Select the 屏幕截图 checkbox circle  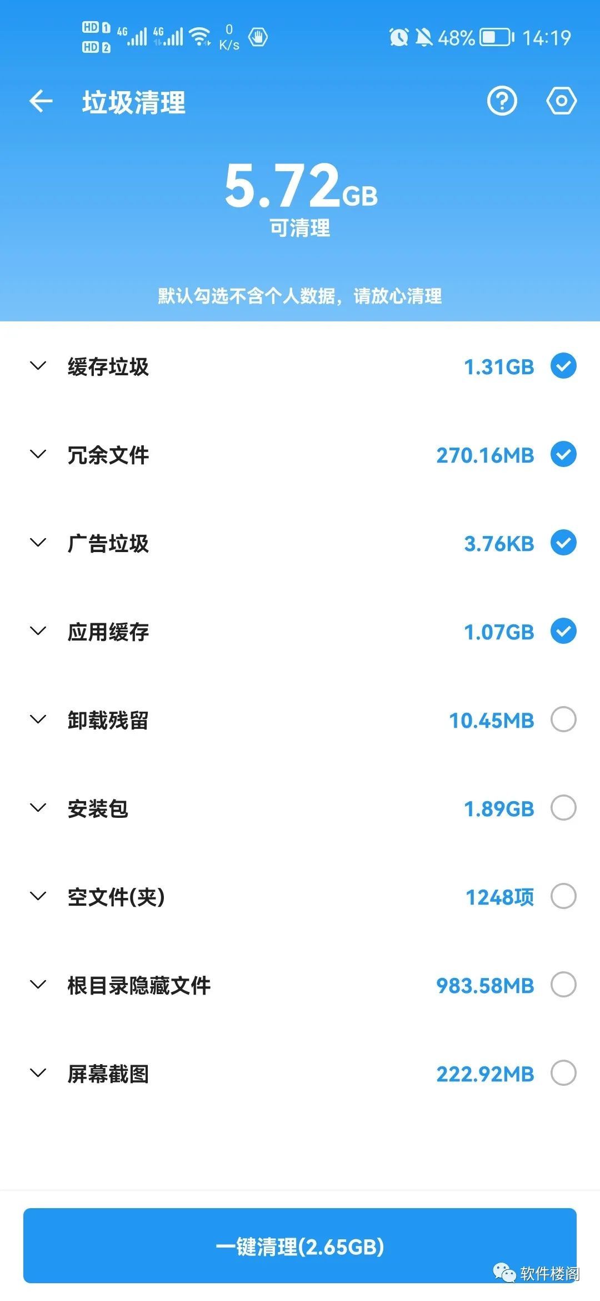point(563,1073)
